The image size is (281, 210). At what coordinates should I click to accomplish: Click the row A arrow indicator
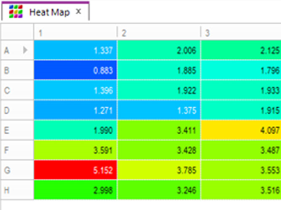tap(25, 50)
